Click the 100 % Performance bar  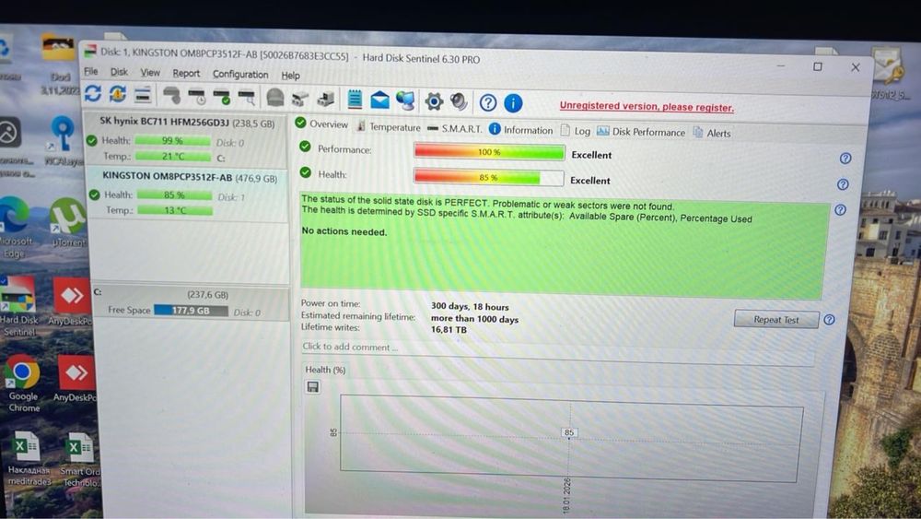tap(489, 152)
